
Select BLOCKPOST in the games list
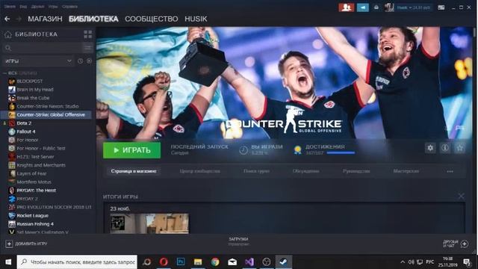click(30, 81)
